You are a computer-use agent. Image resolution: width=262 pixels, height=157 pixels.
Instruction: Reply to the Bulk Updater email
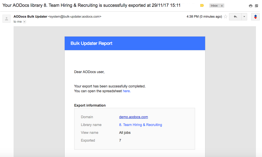coord(235,17)
